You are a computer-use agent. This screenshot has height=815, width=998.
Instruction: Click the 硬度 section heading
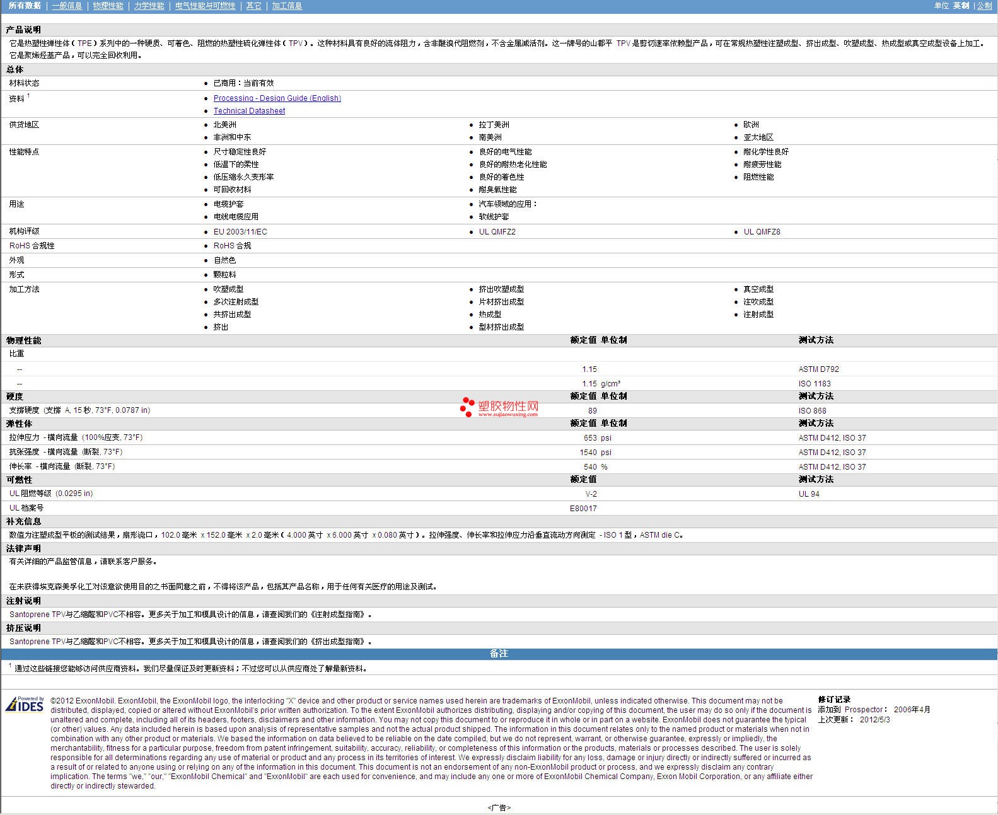click(x=15, y=396)
